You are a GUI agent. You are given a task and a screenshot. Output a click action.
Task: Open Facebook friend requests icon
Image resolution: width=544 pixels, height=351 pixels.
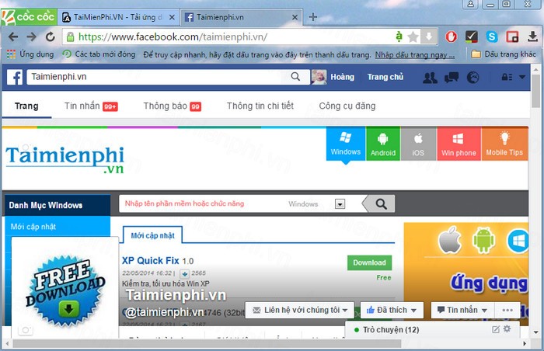coord(430,77)
